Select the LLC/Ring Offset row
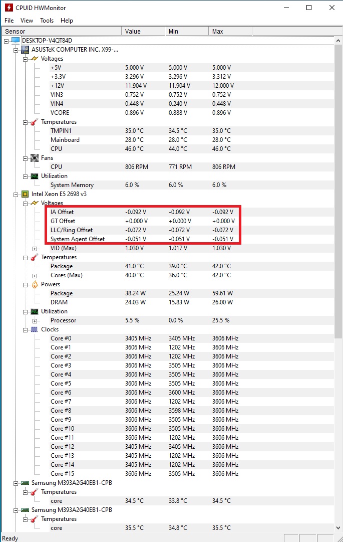Viewport: 343px width, 542px height. click(191, 230)
